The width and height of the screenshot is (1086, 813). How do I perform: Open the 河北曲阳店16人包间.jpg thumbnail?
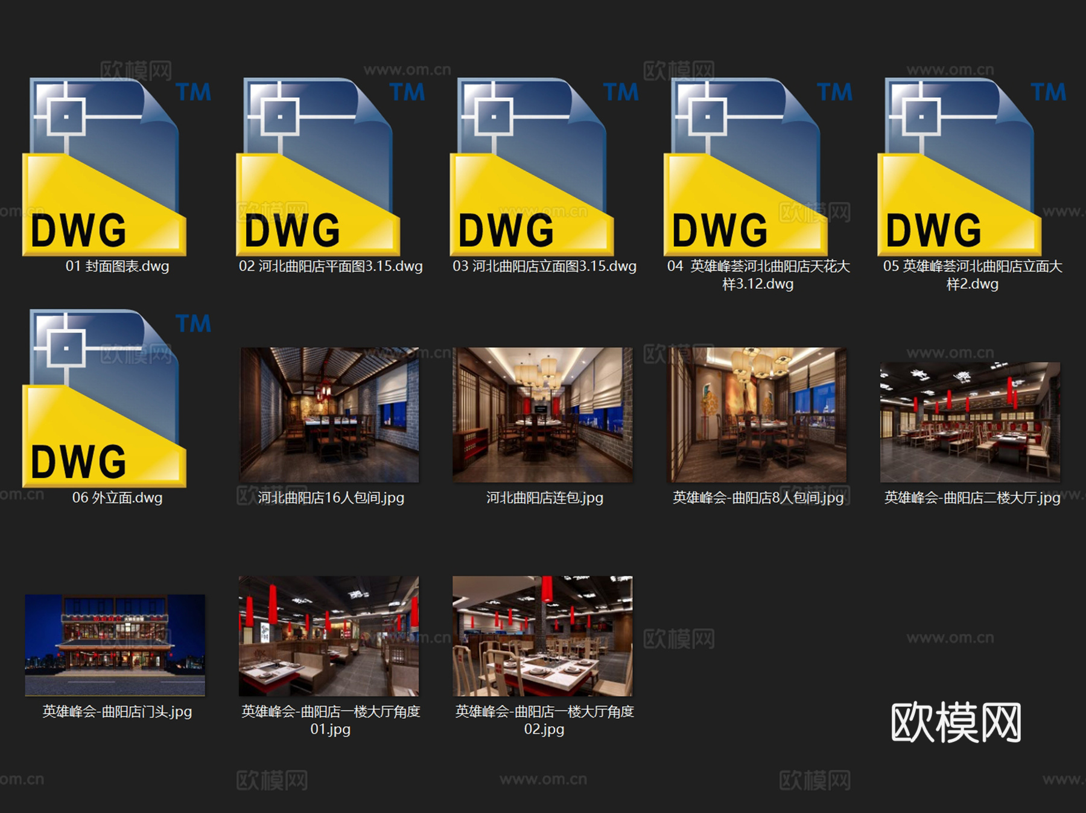[329, 415]
